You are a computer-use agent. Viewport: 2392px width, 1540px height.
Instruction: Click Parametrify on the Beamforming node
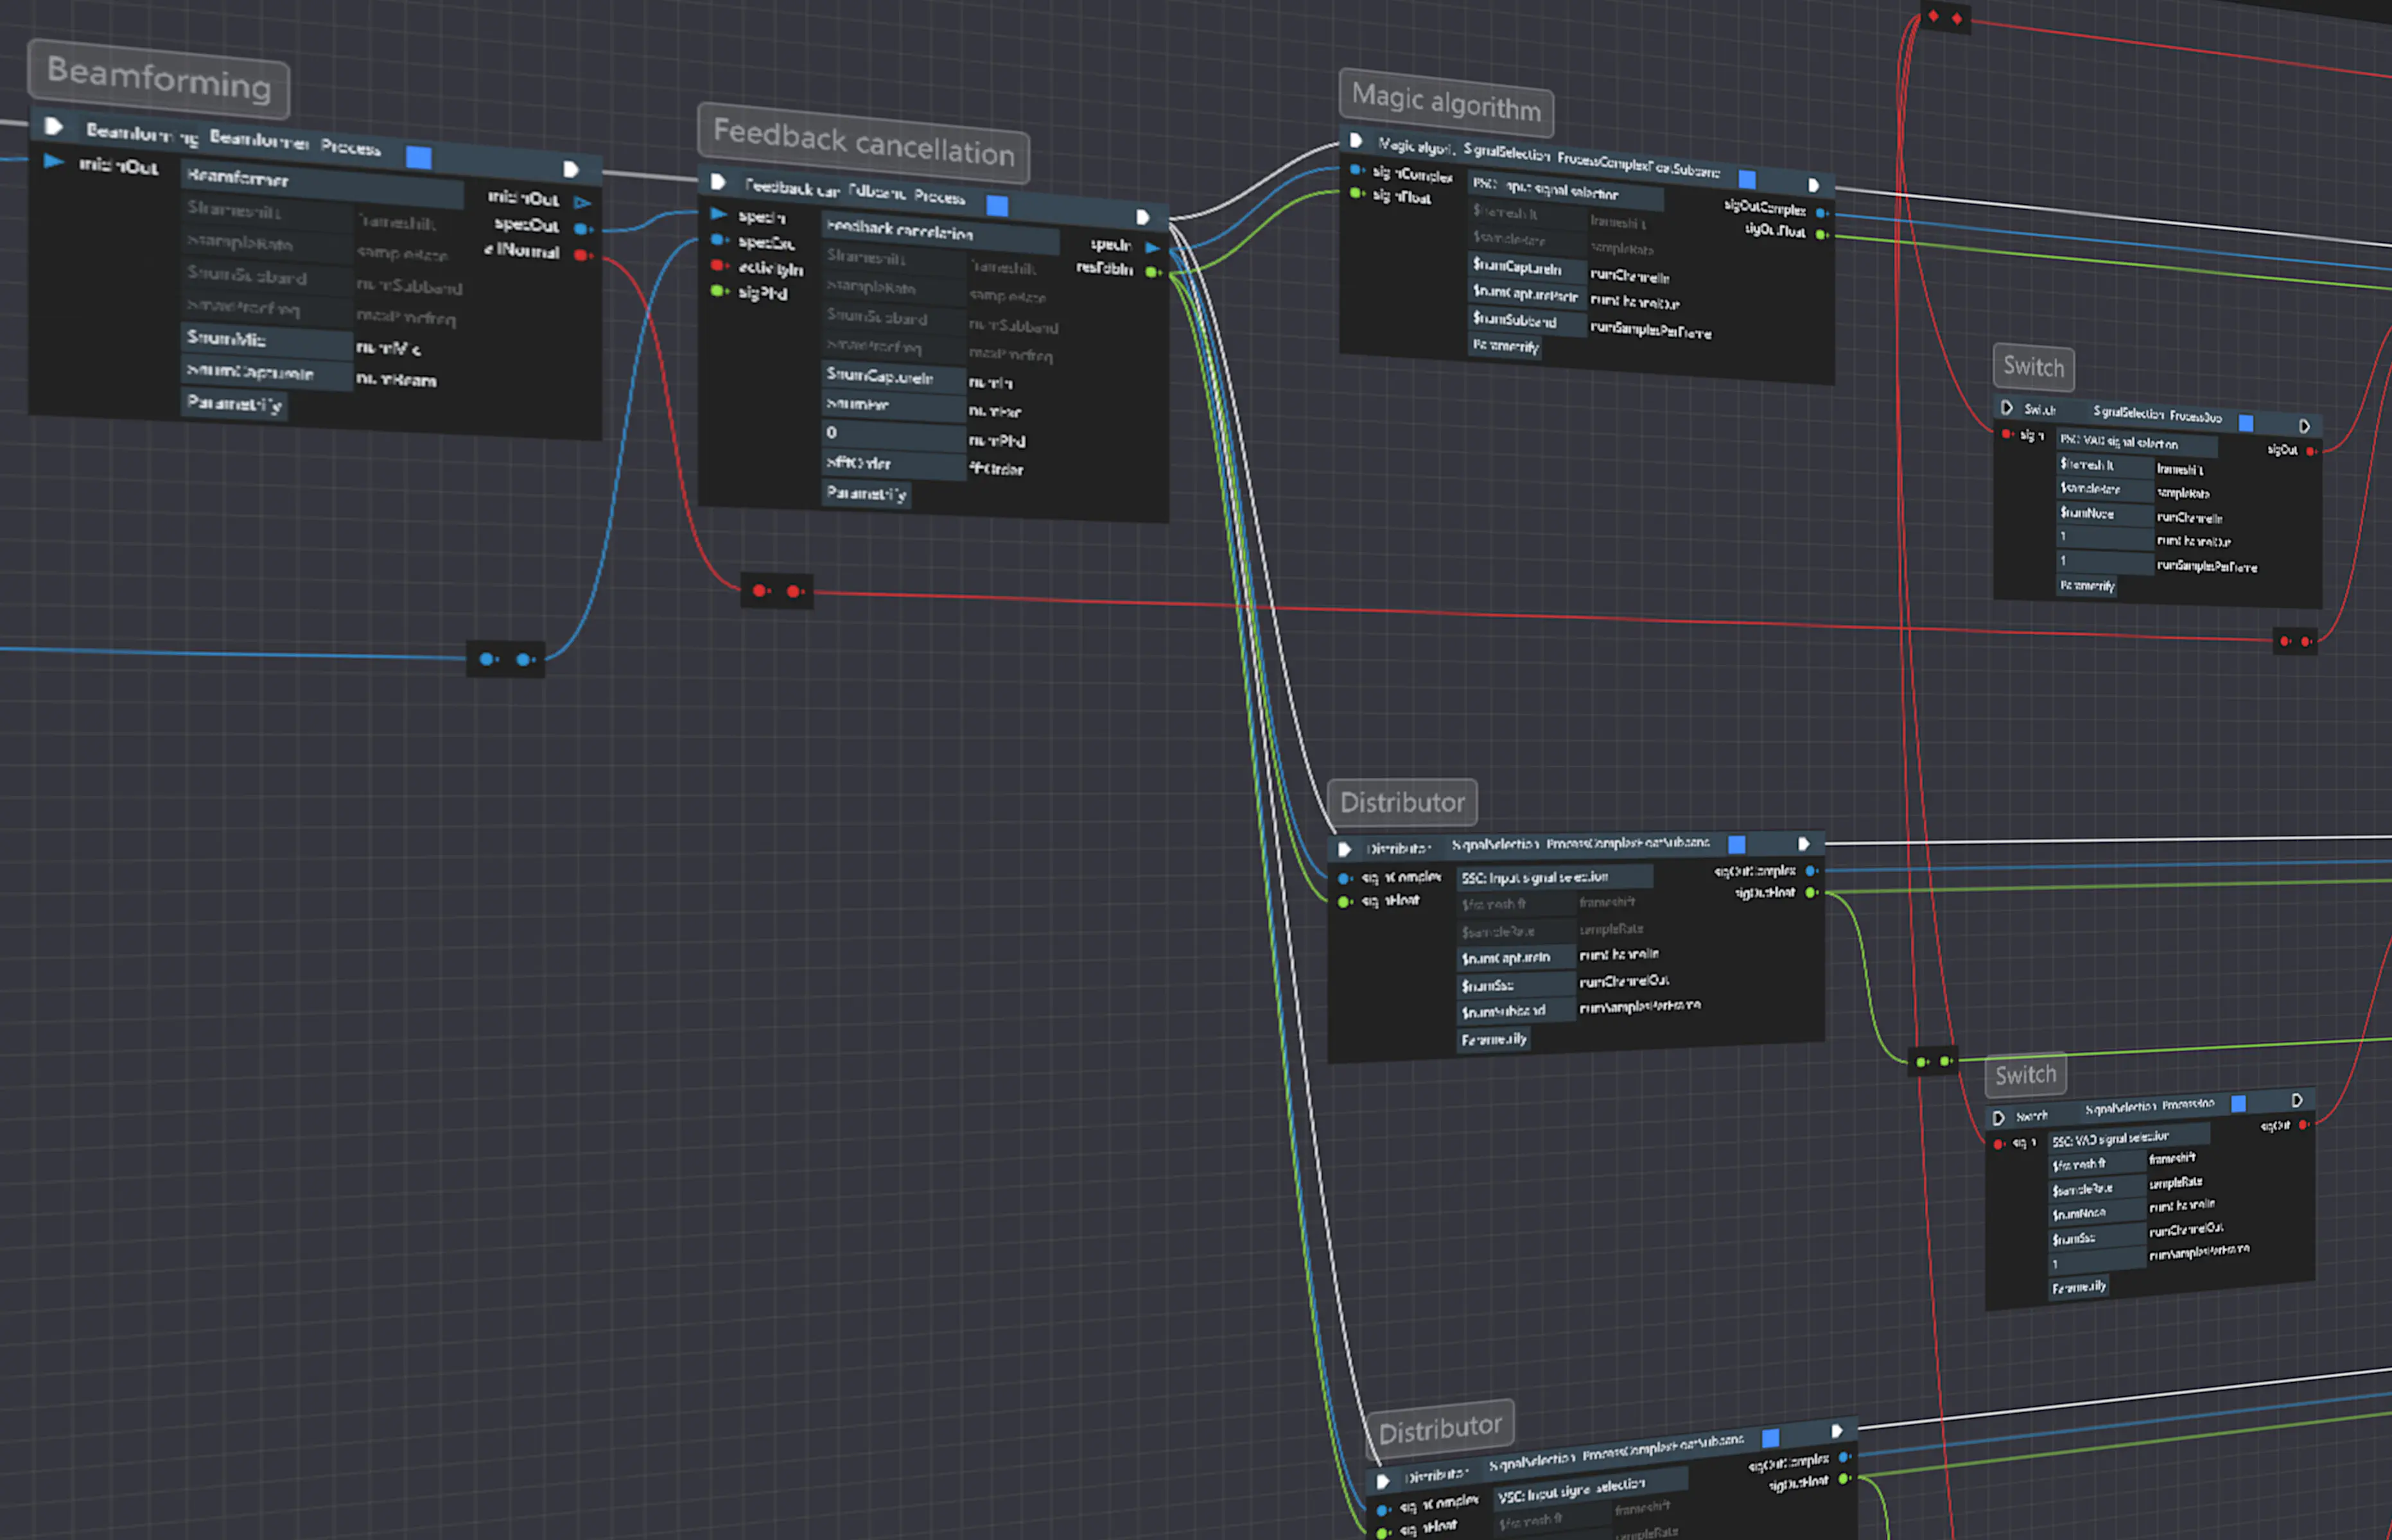[x=234, y=404]
